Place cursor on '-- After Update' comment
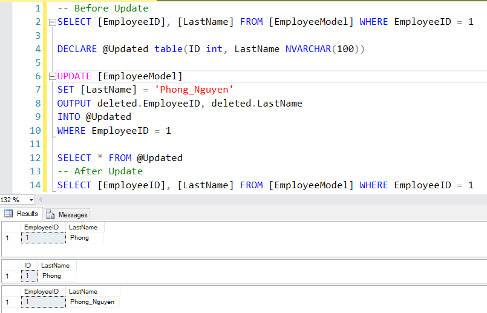This screenshot has width=487, height=313. 100,171
